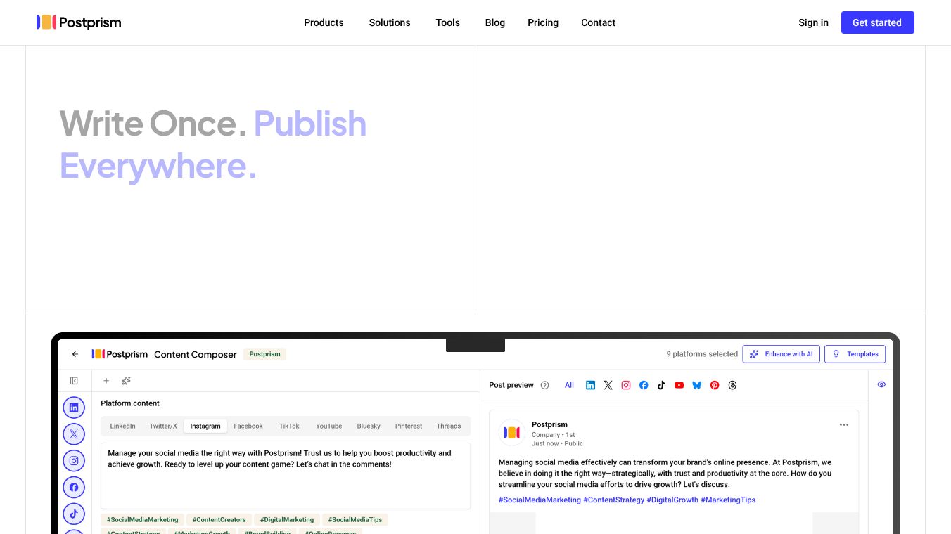Select the Pinterest icon in post preview
This screenshot has height=534, width=951.
[x=715, y=385]
